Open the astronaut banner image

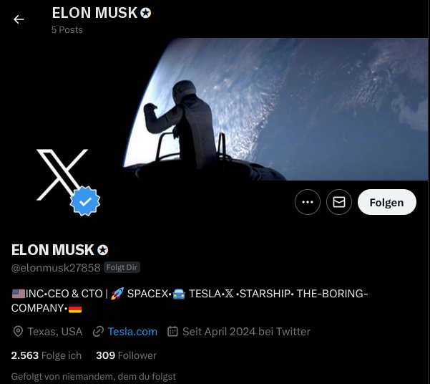tap(274, 110)
